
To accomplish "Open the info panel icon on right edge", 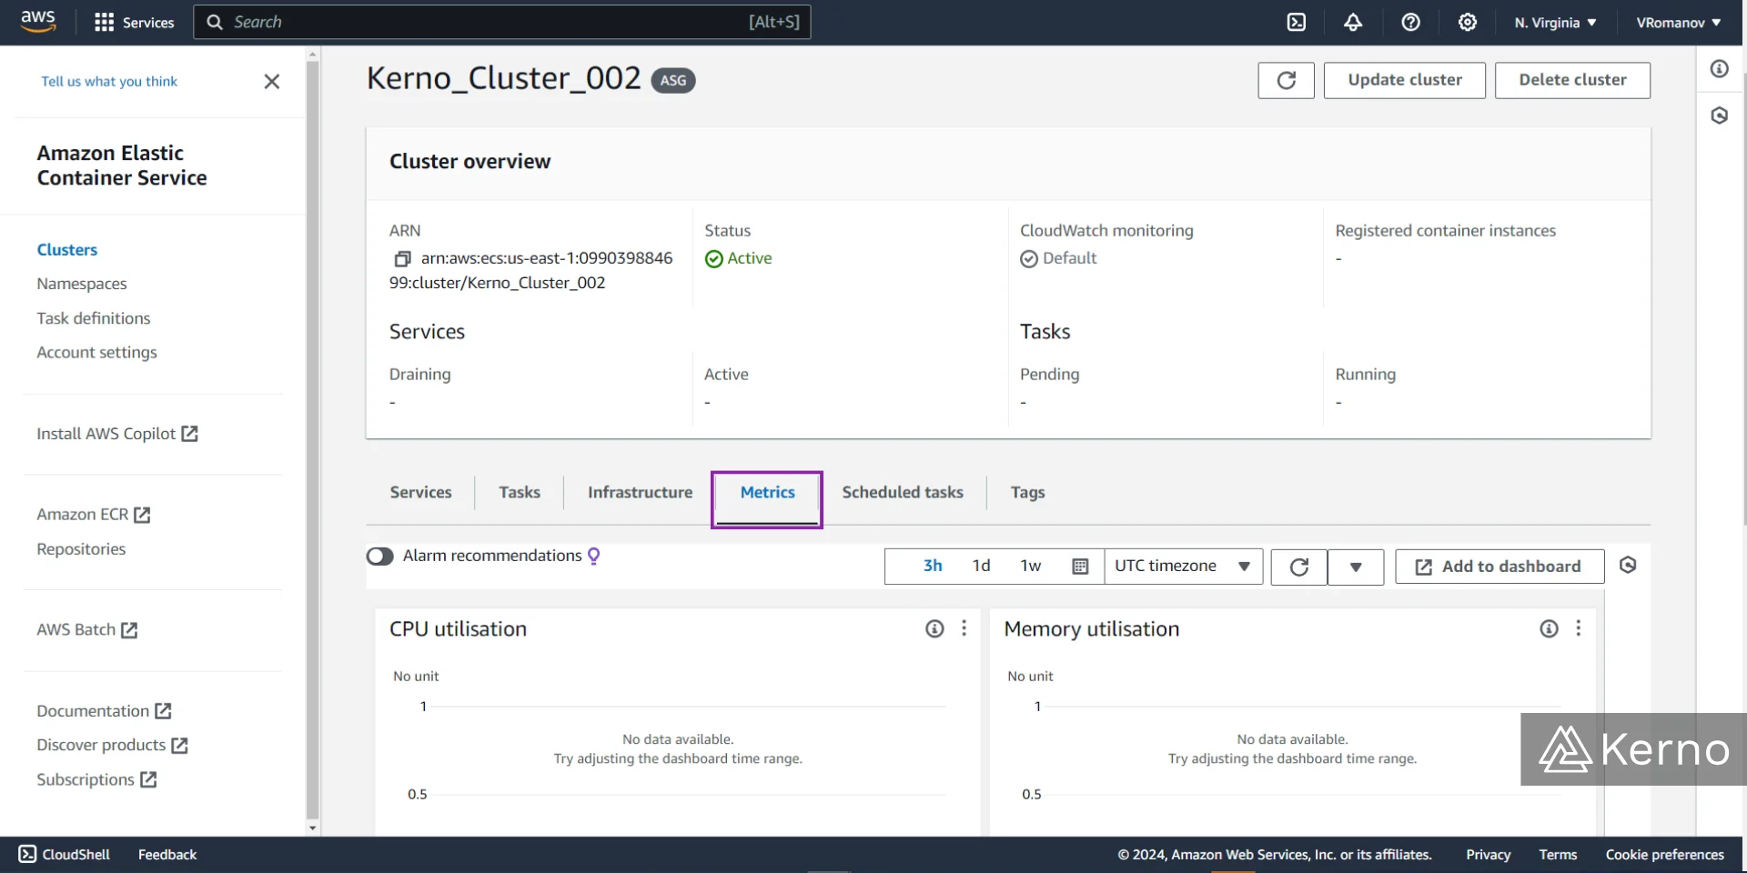I will (1719, 69).
